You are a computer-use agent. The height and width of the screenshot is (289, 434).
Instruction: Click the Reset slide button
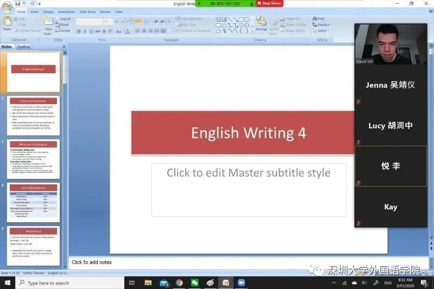click(64, 24)
